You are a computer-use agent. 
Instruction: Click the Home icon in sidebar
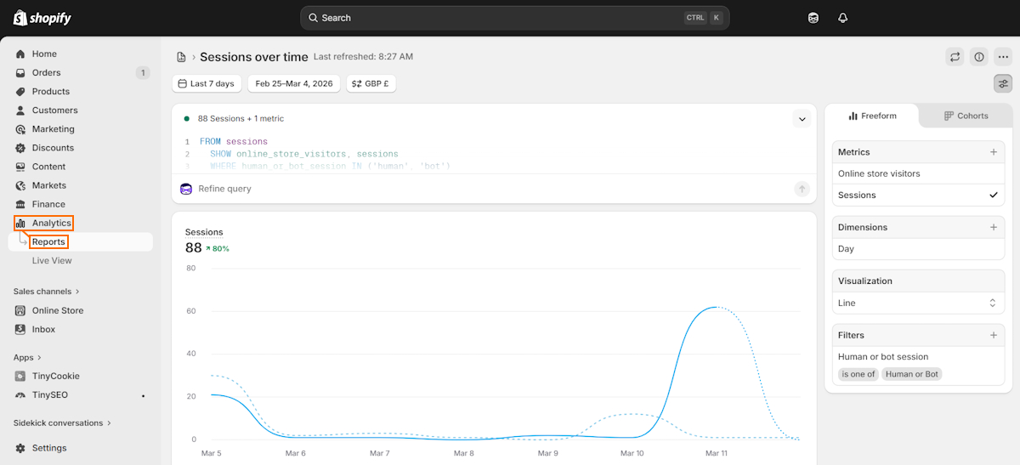20,54
